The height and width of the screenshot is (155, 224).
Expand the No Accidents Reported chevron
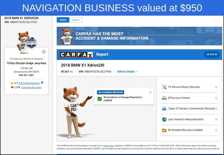(150, 92)
